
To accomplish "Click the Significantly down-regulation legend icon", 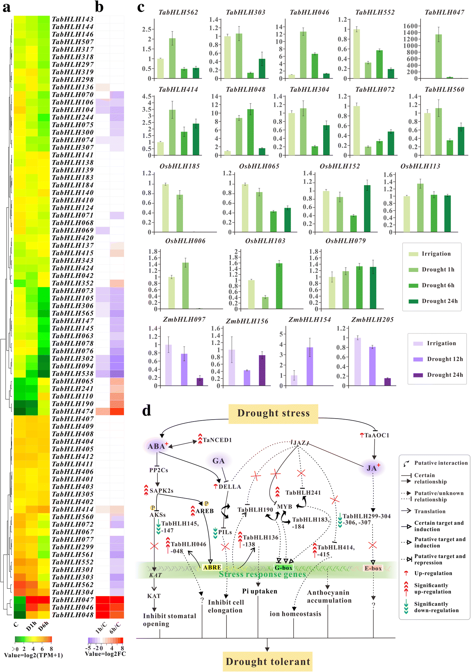I will point(406,607).
